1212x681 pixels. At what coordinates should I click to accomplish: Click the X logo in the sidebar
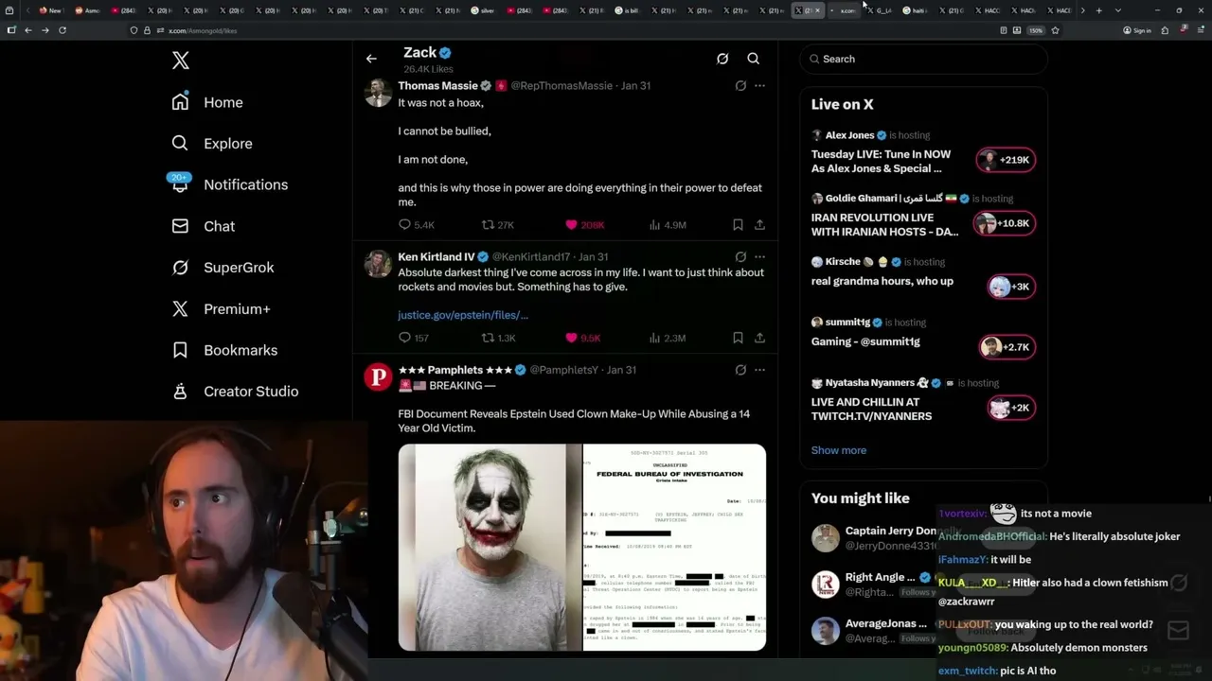point(181,61)
